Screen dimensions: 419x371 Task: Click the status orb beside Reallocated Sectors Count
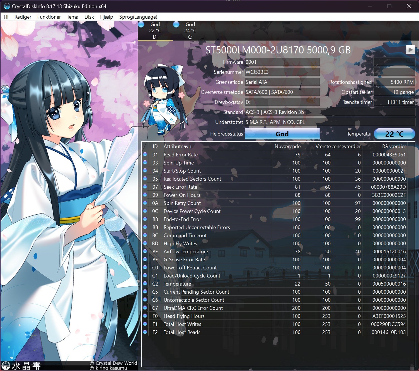(145, 178)
